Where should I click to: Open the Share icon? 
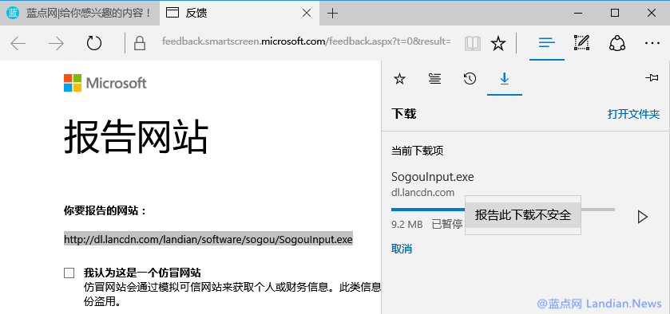(617, 43)
